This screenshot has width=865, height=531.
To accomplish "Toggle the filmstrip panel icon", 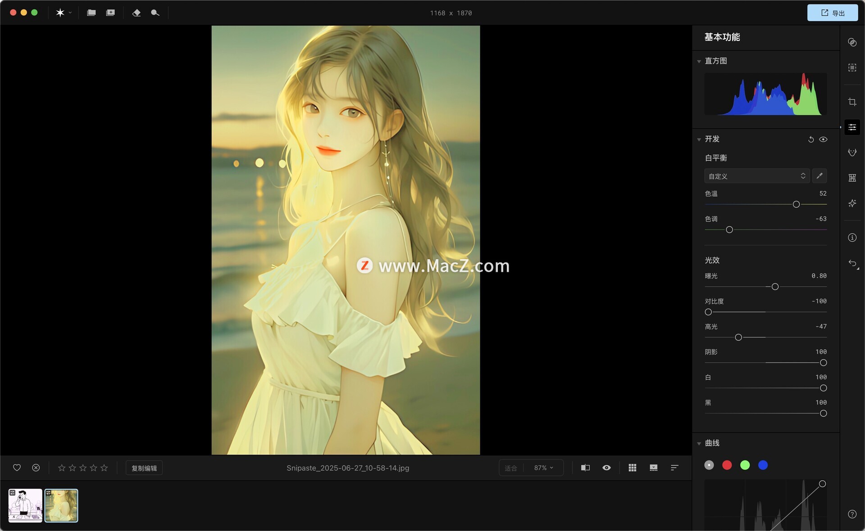I will [x=653, y=468].
